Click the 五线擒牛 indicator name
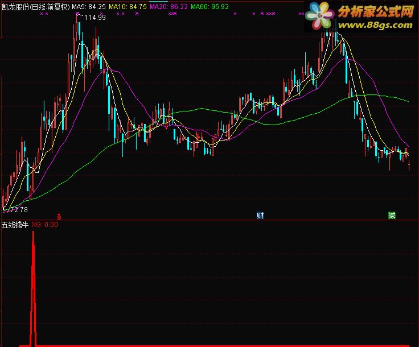 pyautogui.click(x=15, y=225)
